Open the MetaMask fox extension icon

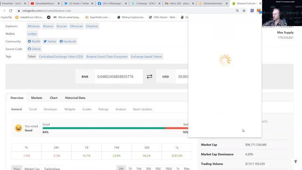click(259, 11)
